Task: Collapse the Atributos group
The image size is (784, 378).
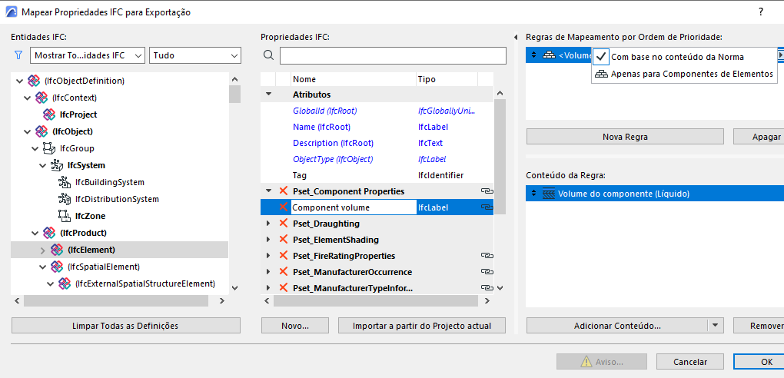Action: (x=268, y=94)
